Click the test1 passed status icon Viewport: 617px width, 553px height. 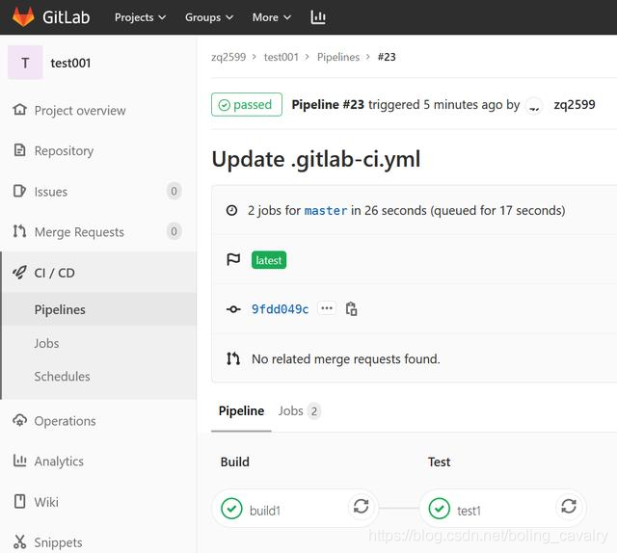click(440, 508)
